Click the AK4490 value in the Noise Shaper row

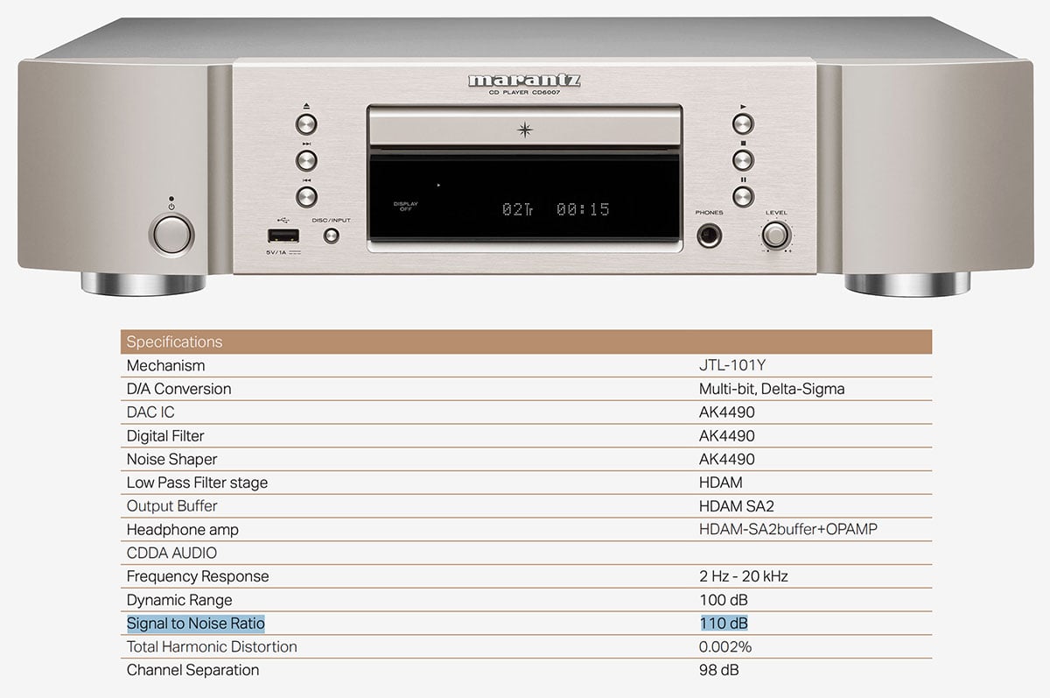727,459
